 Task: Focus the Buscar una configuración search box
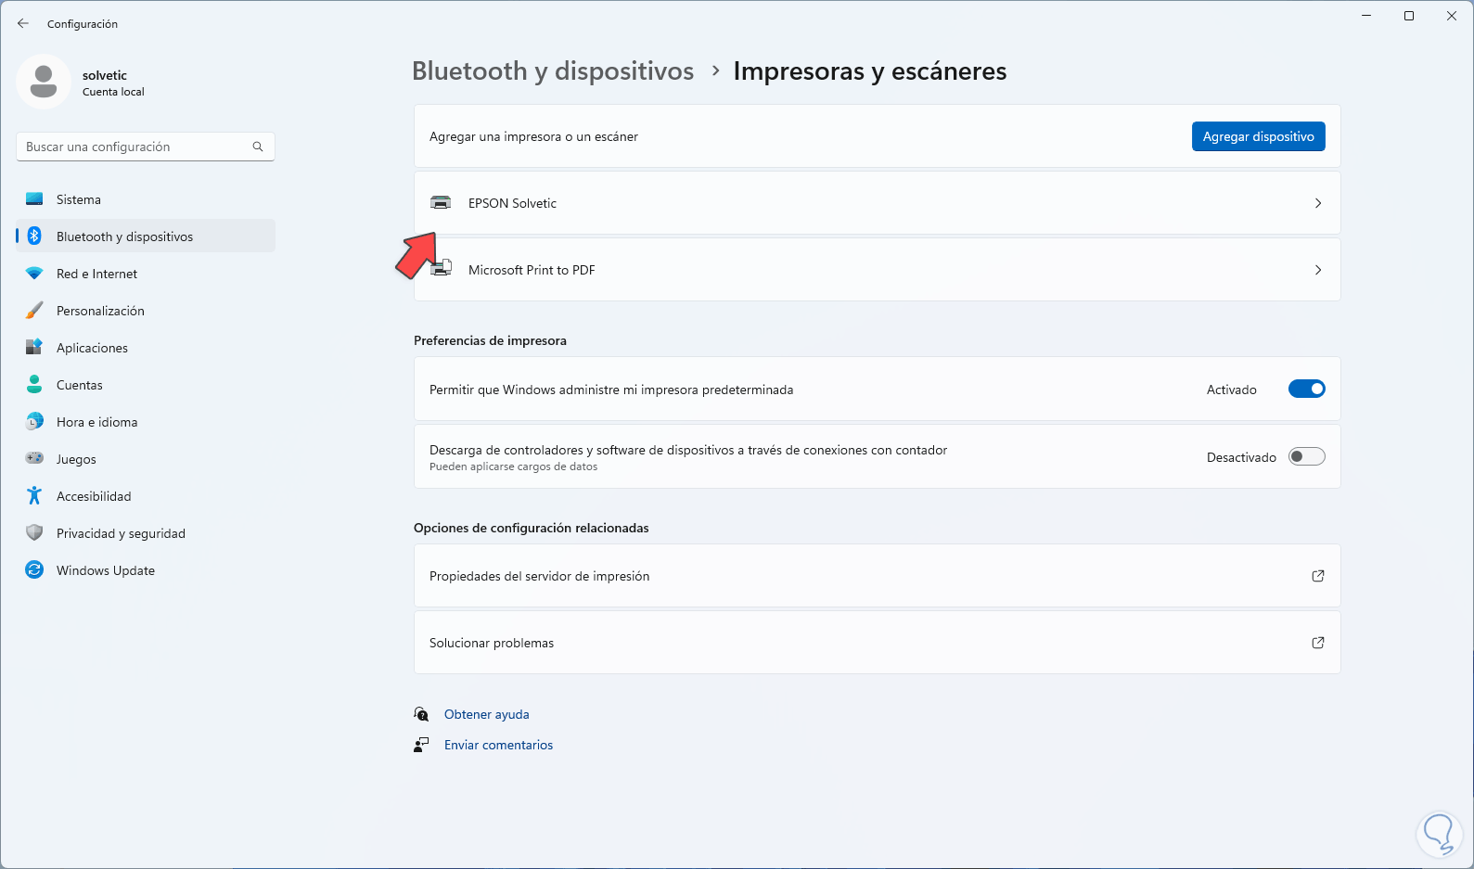click(146, 147)
